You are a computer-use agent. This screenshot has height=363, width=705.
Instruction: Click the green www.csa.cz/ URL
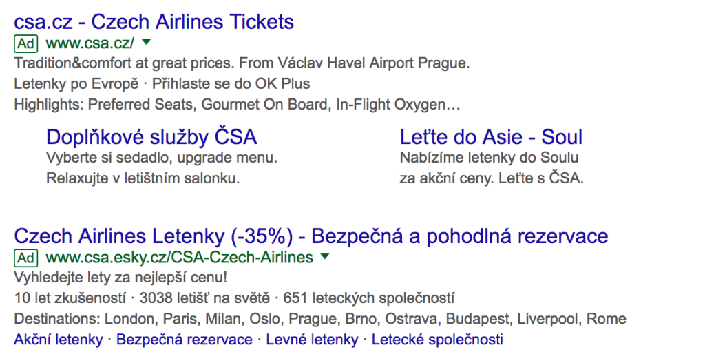[90, 43]
